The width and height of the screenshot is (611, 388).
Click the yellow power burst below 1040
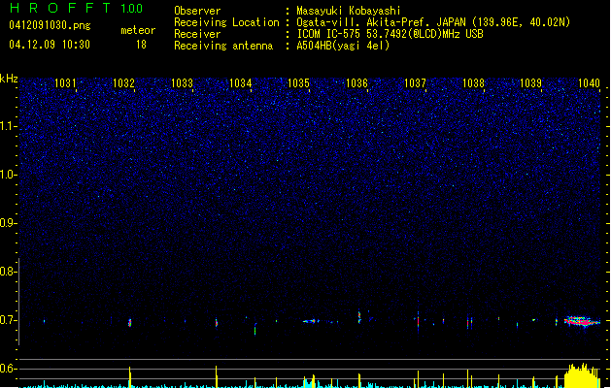click(582, 375)
